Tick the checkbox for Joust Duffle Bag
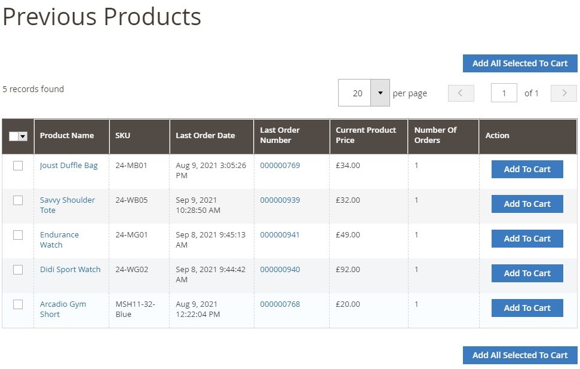The height and width of the screenshot is (369, 580). point(18,166)
